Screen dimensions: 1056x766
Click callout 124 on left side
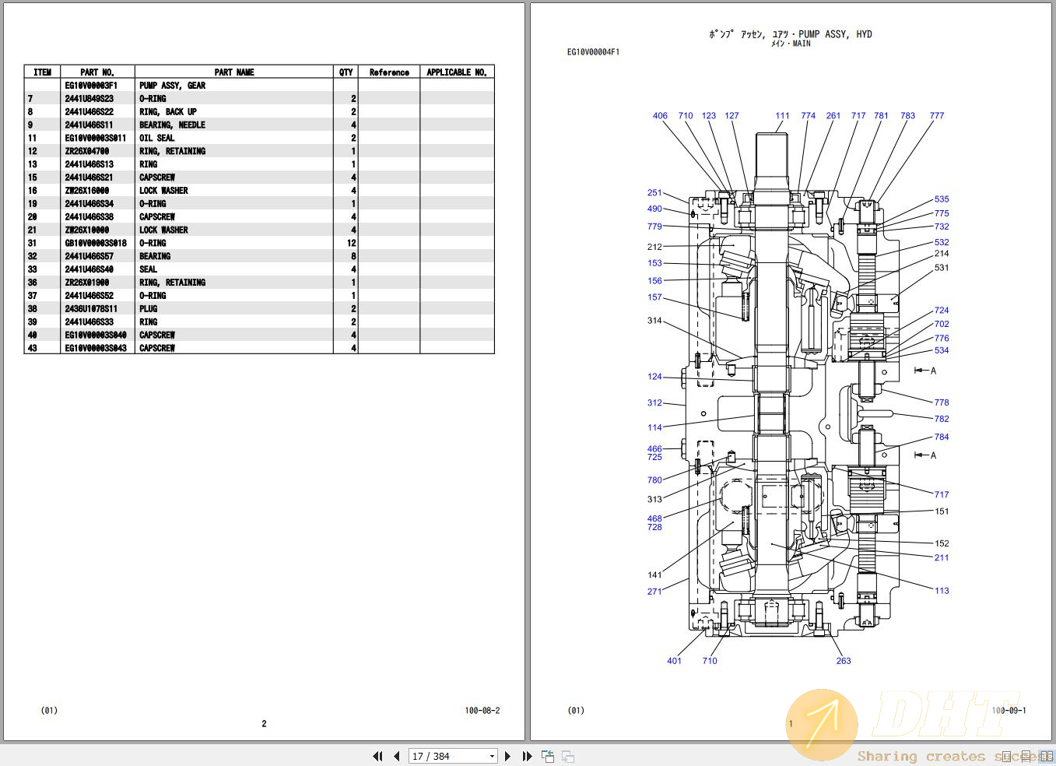654,377
